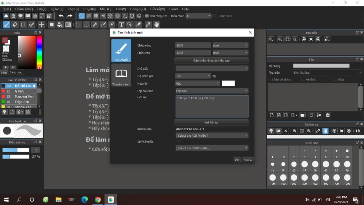Choose the Eyedropper tool
The height and width of the screenshot is (205, 364).
click(x=148, y=25)
